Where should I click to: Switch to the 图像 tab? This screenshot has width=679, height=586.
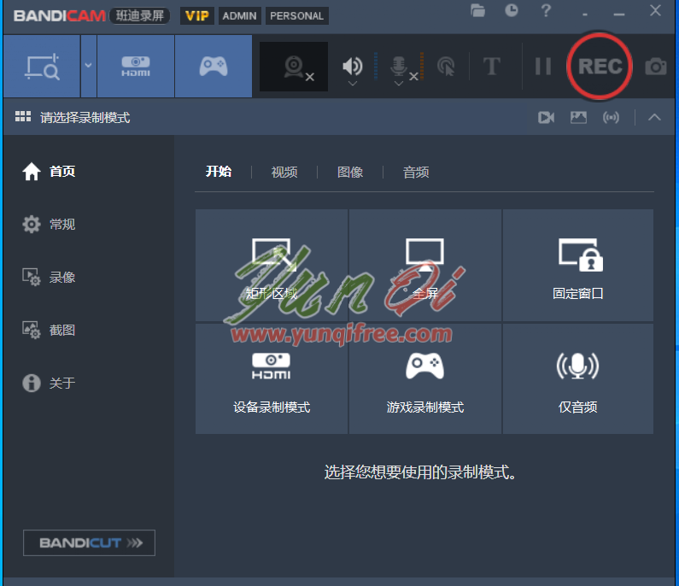tap(350, 172)
